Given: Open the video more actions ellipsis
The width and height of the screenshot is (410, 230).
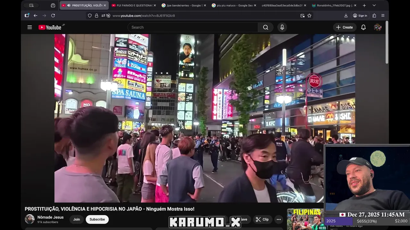Looking at the screenshot, I should pyautogui.click(x=279, y=219).
